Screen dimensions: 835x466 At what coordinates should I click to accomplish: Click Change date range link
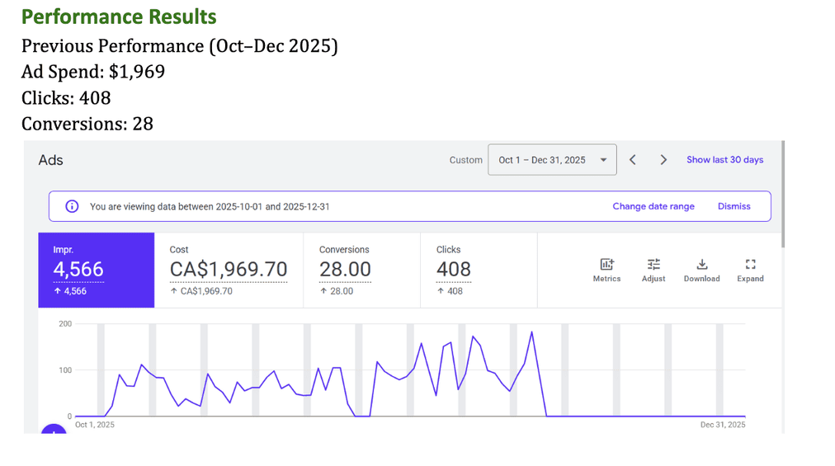pos(653,206)
